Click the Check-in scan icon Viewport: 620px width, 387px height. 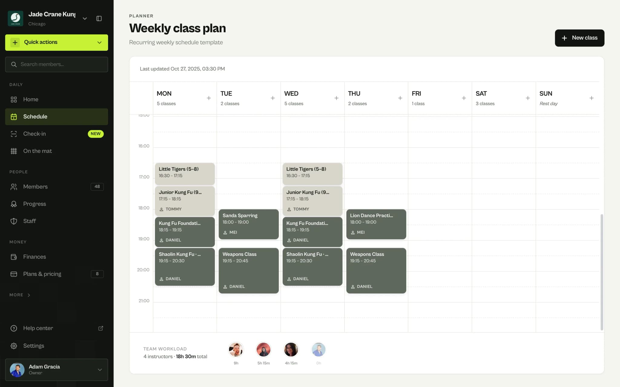point(14,134)
